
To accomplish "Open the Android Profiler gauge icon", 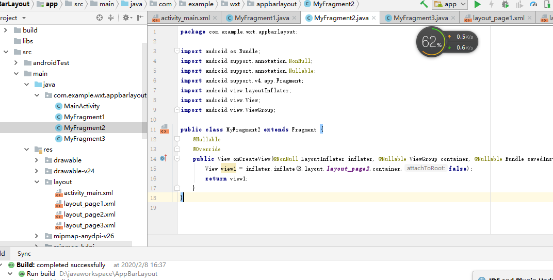I will (x=533, y=4).
